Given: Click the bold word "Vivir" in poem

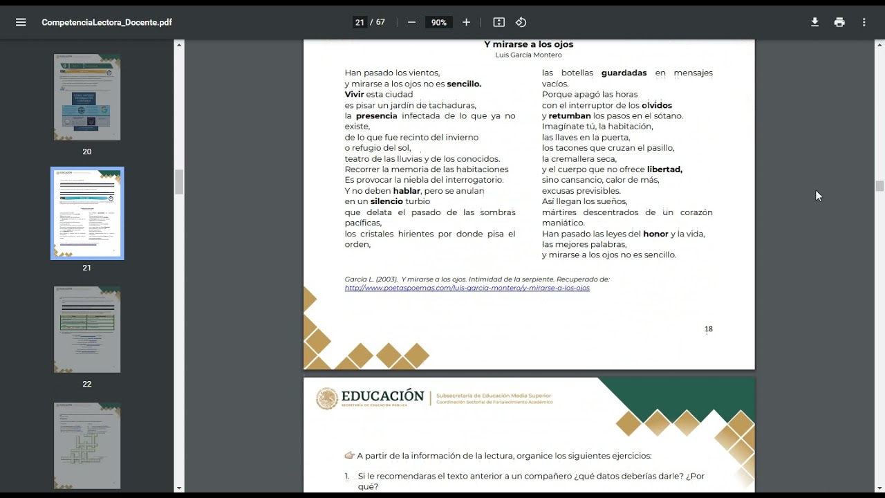Looking at the screenshot, I should coord(354,94).
